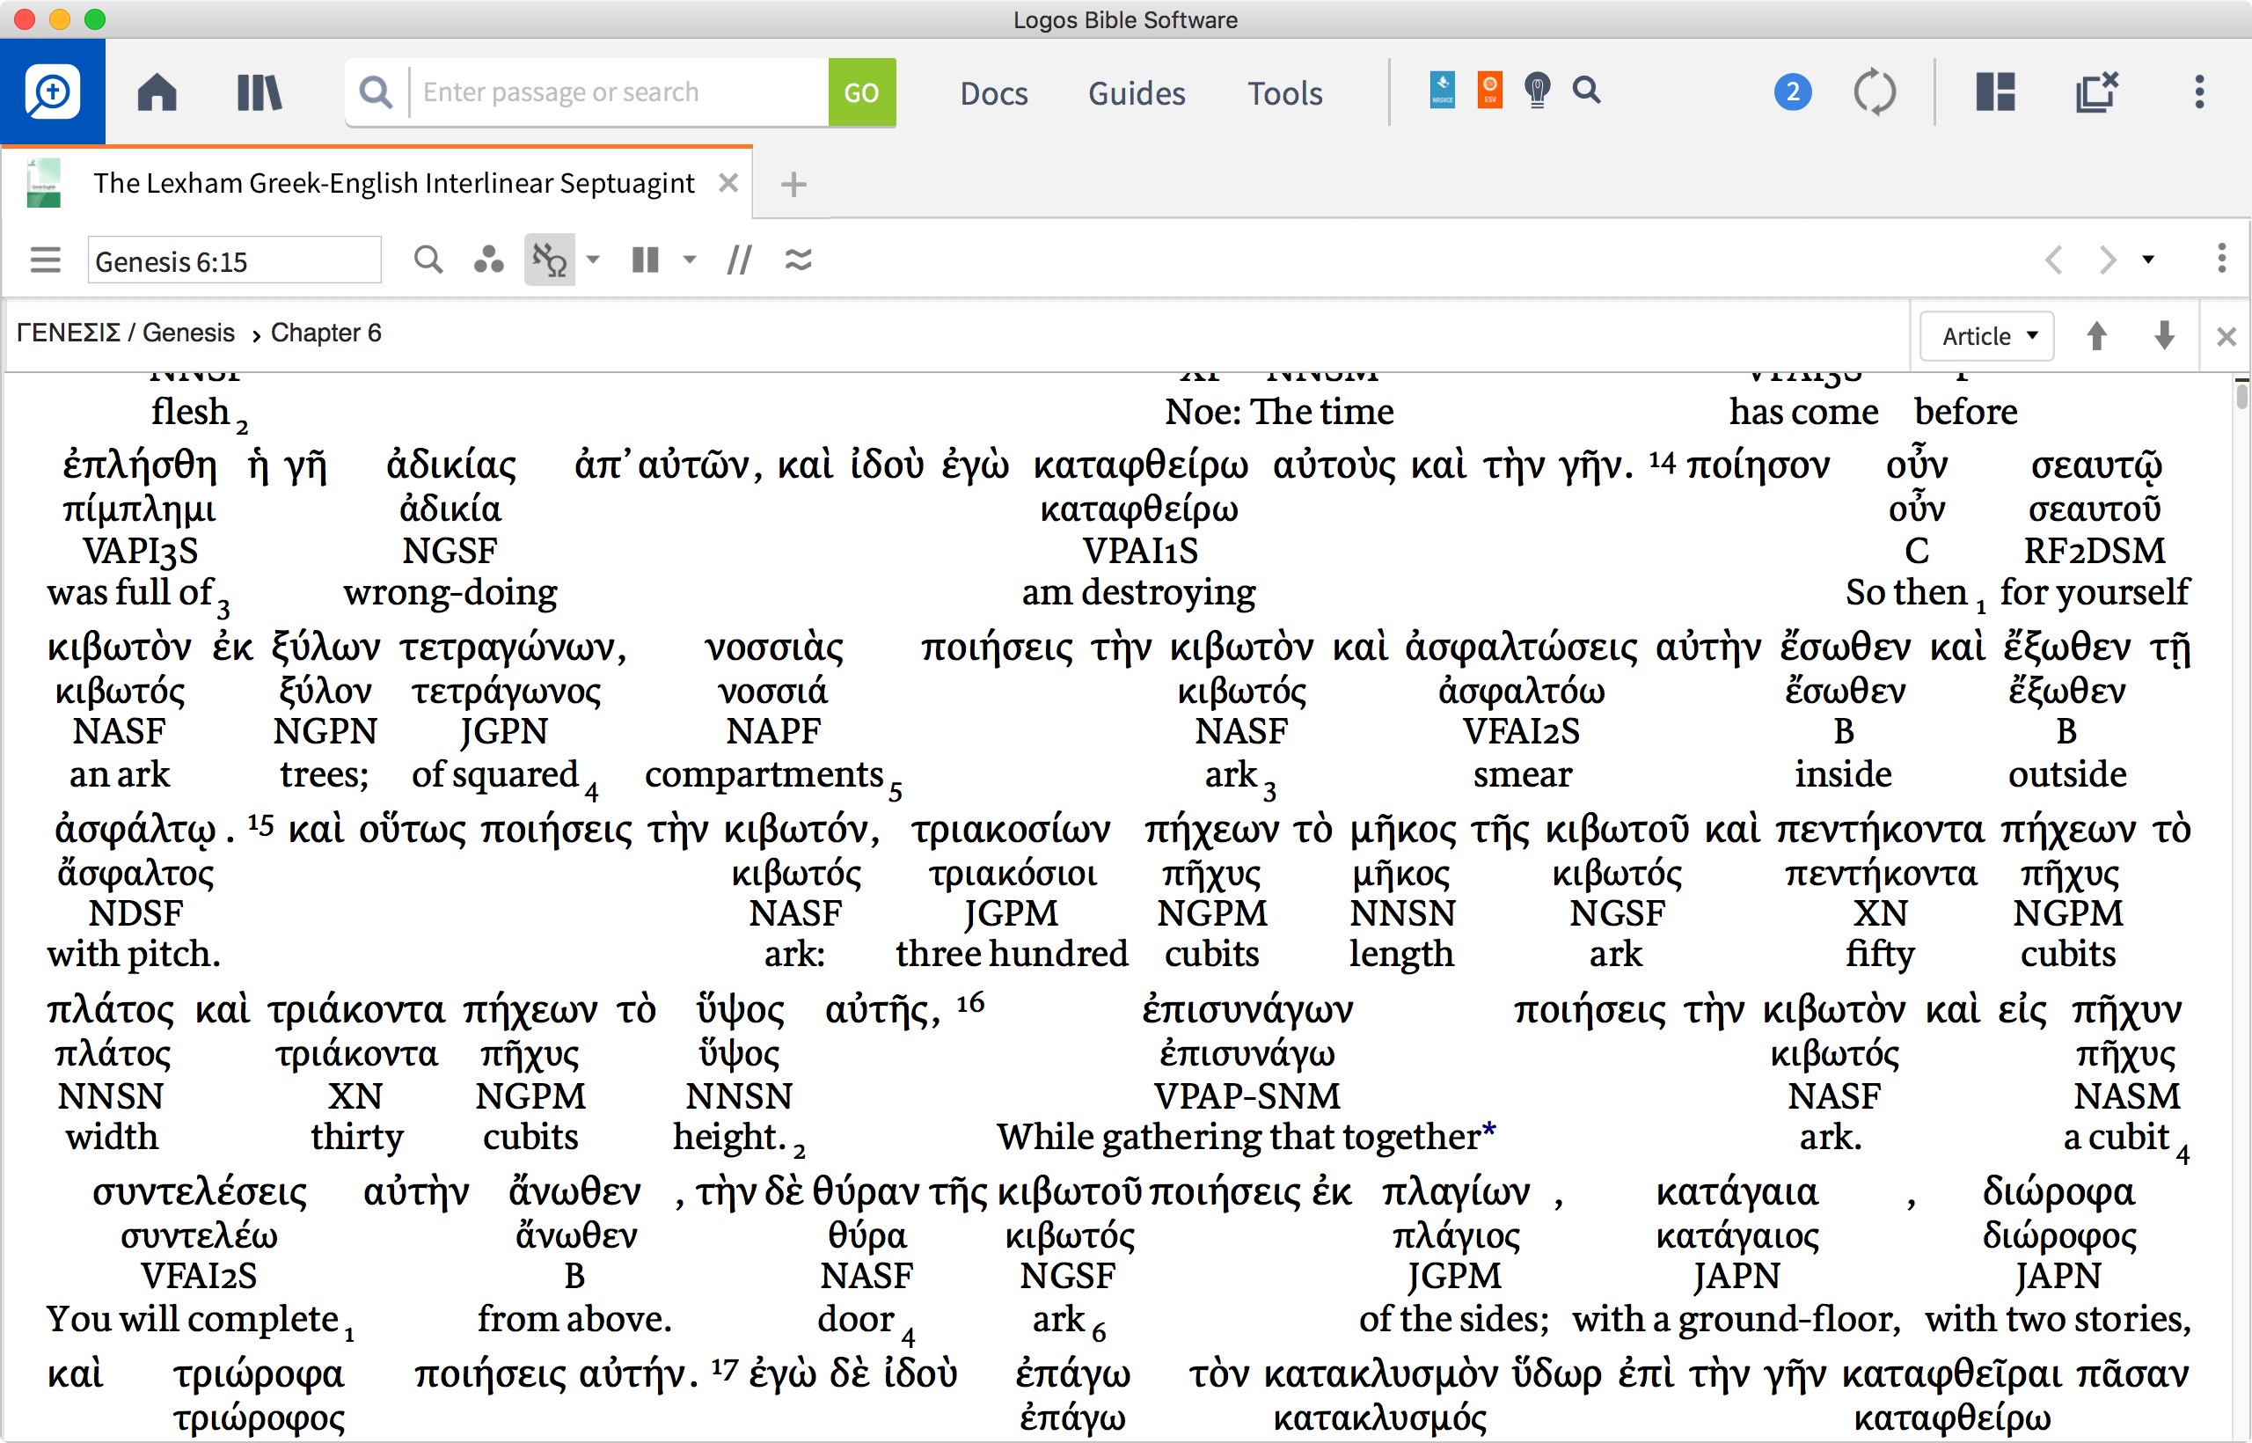
Task: Open text comparison icon
Action: [798, 260]
